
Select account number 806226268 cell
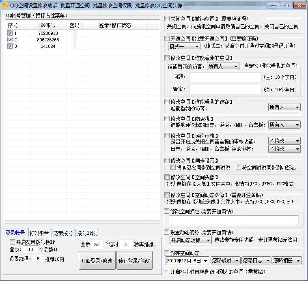coord(48,40)
